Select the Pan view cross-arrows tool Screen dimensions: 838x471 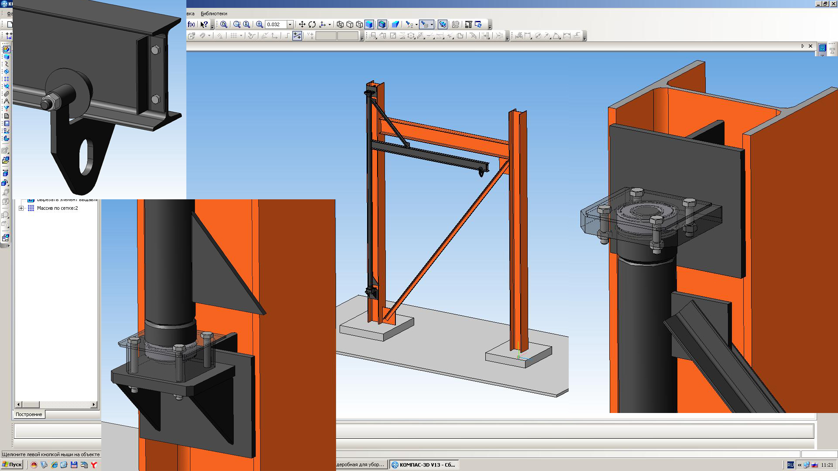pos(302,24)
